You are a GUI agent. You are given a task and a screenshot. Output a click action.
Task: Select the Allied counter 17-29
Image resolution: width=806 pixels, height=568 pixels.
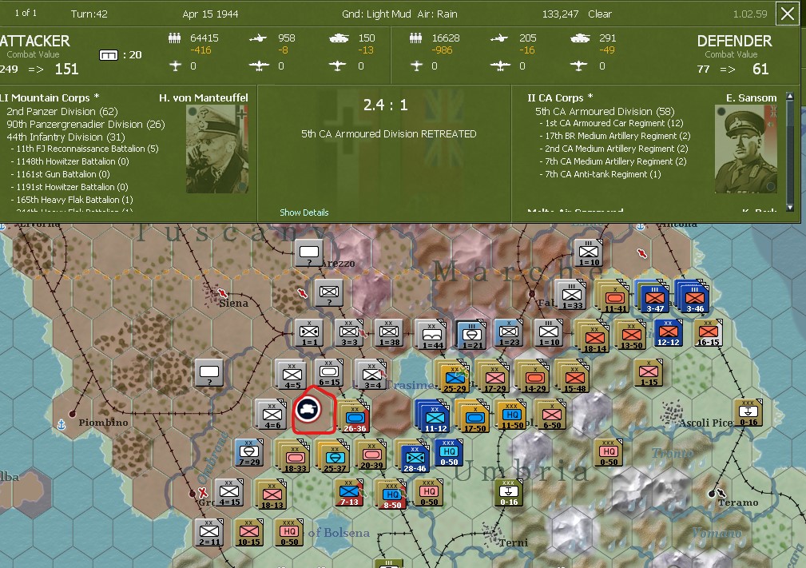494,377
